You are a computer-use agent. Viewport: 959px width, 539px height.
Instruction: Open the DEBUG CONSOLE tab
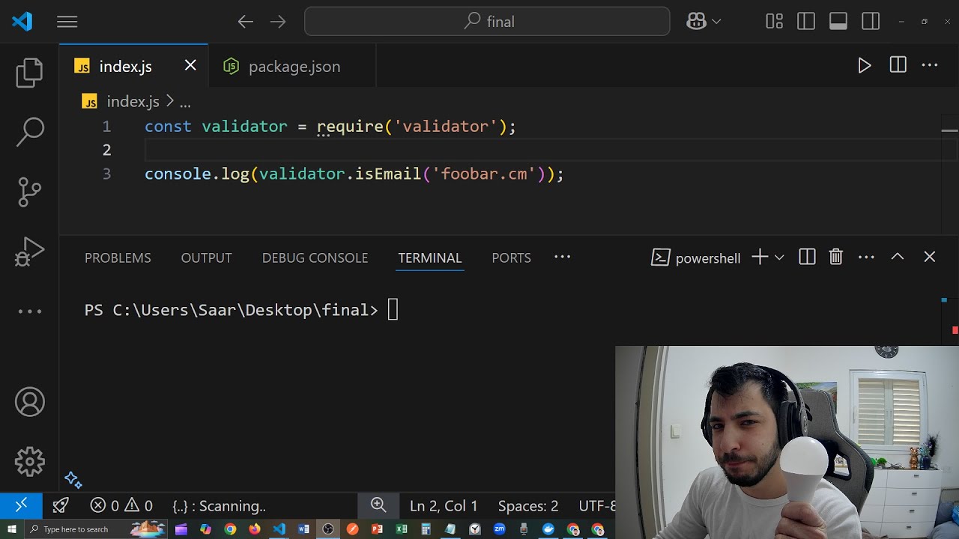315,258
